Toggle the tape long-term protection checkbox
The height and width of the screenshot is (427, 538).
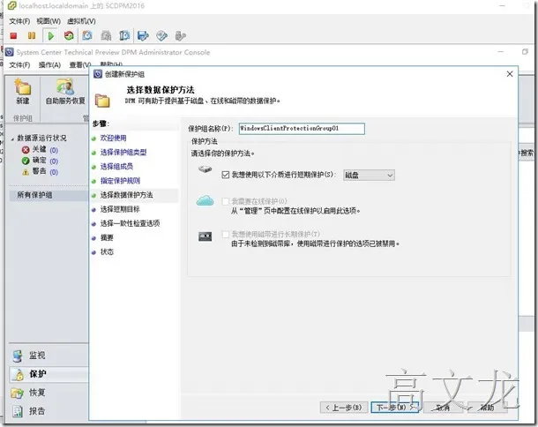coord(226,235)
